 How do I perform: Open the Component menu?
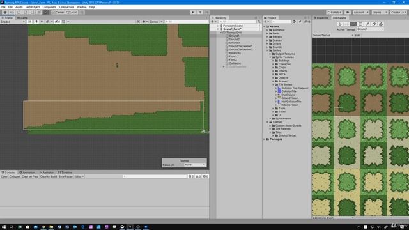click(49, 7)
